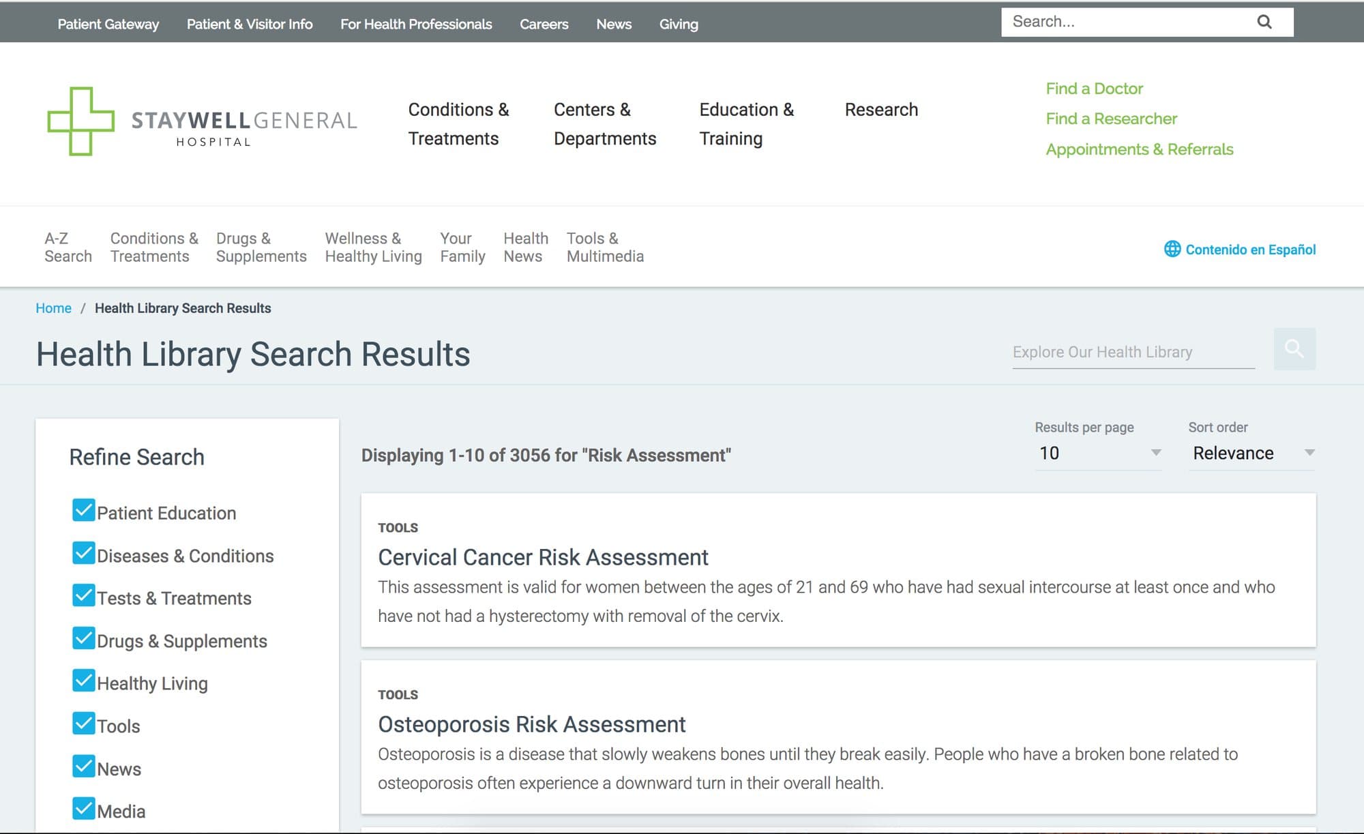Toggle the Media filter checkbox
The image size is (1364, 834).
point(83,809)
